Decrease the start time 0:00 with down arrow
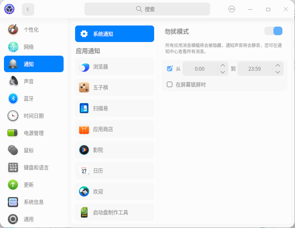 pyautogui.click(x=223, y=72)
